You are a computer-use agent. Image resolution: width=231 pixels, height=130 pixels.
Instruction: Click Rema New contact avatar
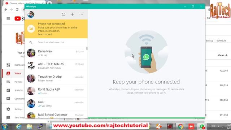click(x=31, y=53)
